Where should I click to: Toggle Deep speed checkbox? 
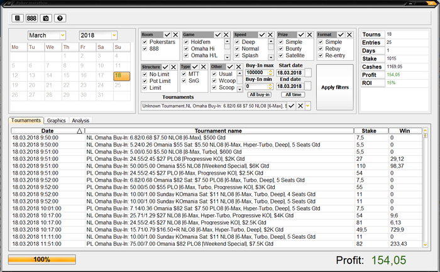coord(237,42)
